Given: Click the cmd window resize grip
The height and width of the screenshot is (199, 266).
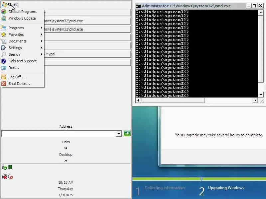Looking at the screenshot, I should click(262, 101).
